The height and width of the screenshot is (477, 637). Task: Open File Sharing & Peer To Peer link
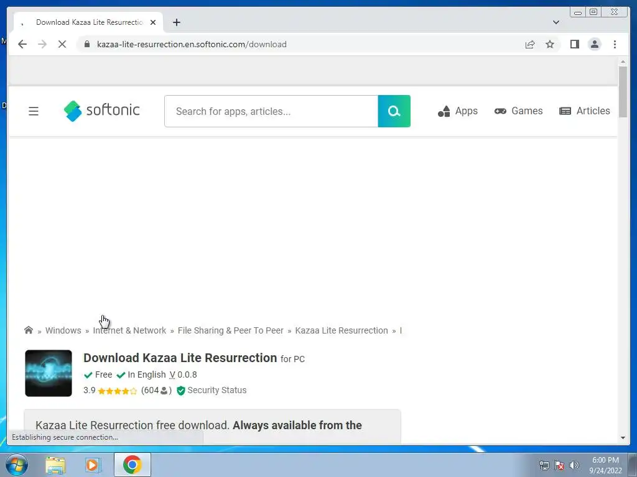point(230,330)
